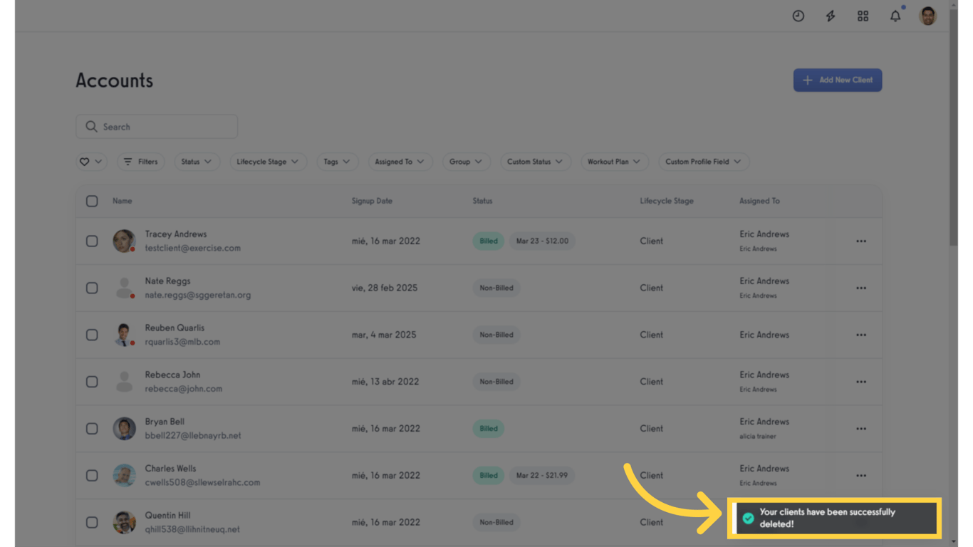Click the page vertical scrollbar
The height and width of the screenshot is (547, 973).
point(954,142)
